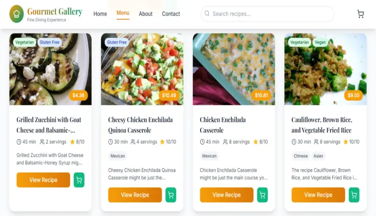
Task: Click the search magnifier icon
Action: click(x=207, y=14)
